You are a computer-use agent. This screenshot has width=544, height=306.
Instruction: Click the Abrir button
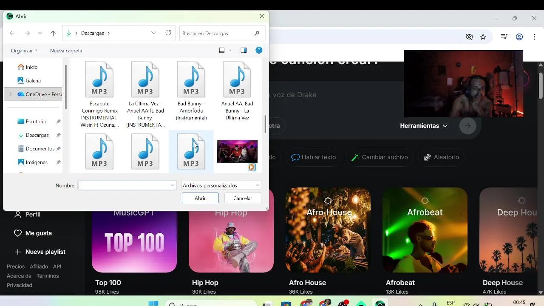click(x=200, y=198)
